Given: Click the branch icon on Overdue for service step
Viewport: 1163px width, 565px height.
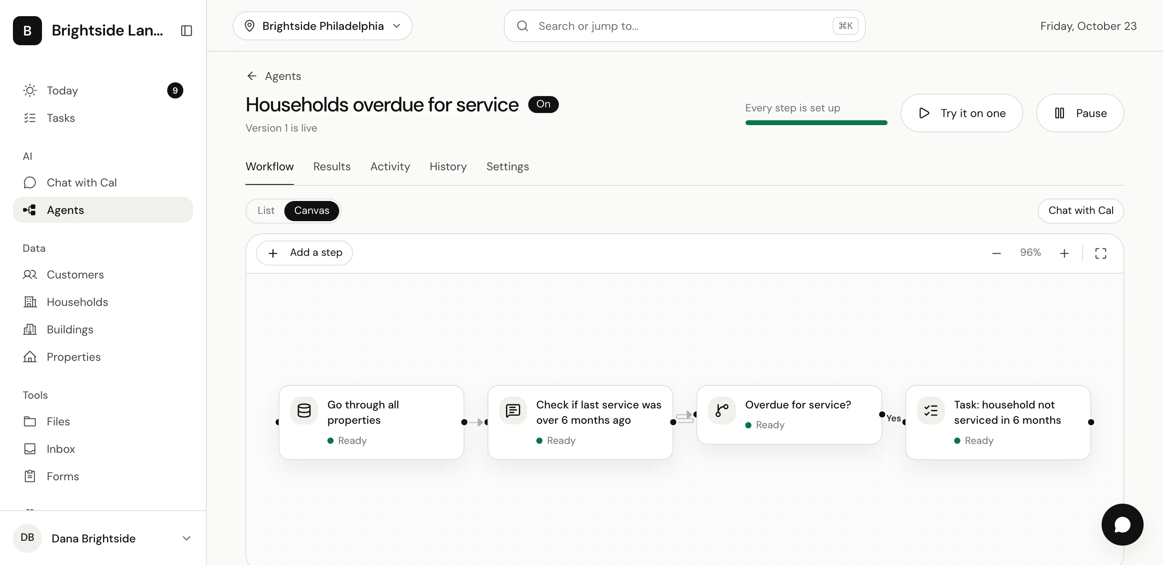Looking at the screenshot, I should pos(722,410).
